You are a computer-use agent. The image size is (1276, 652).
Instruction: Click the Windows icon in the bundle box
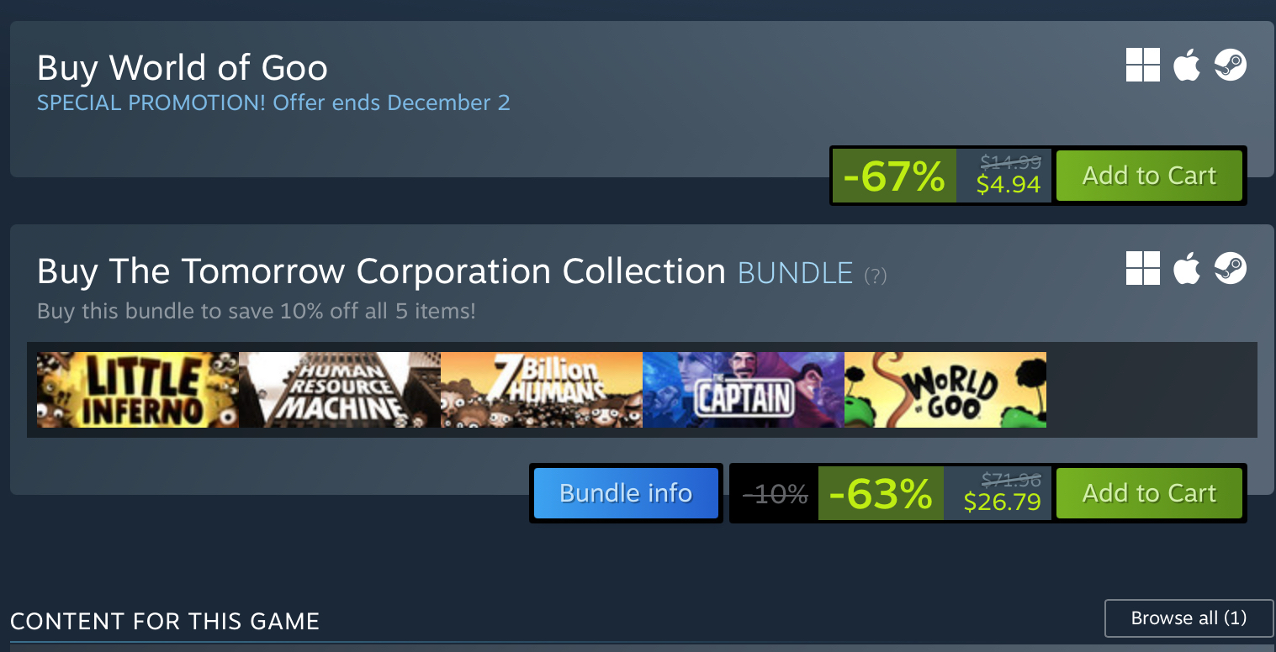pos(1142,268)
